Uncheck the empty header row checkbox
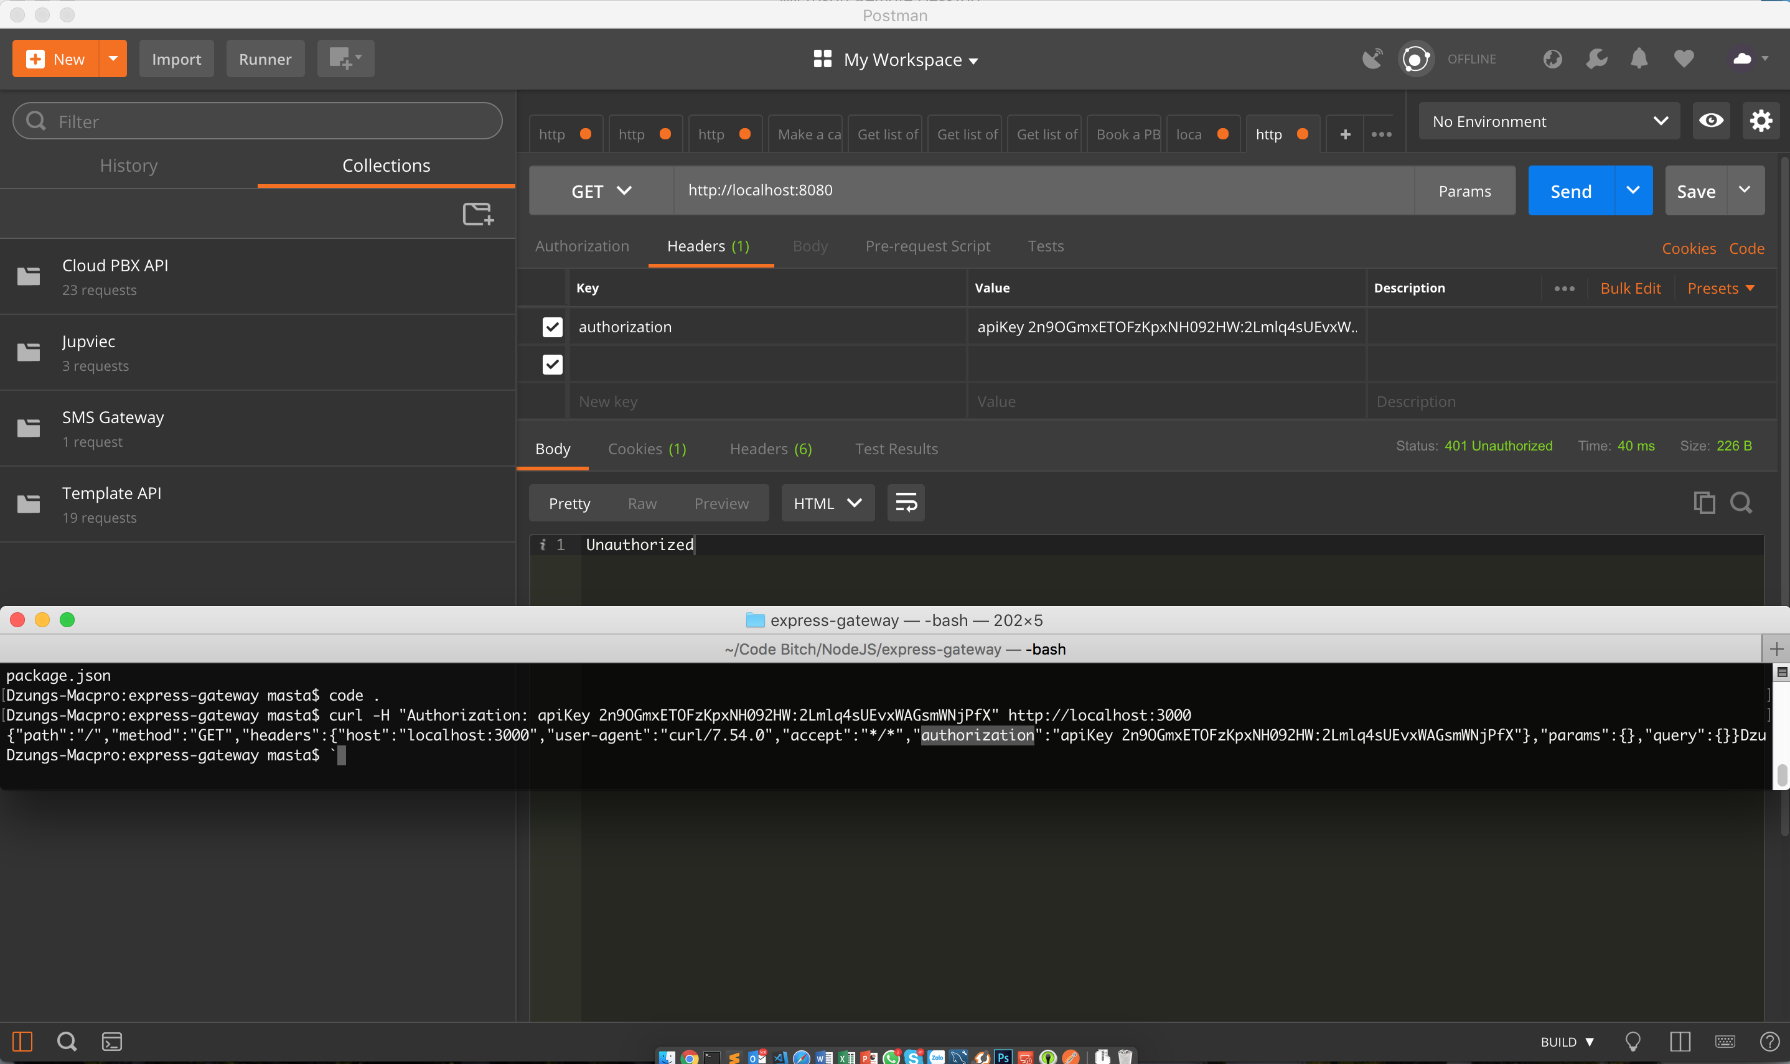 click(552, 364)
